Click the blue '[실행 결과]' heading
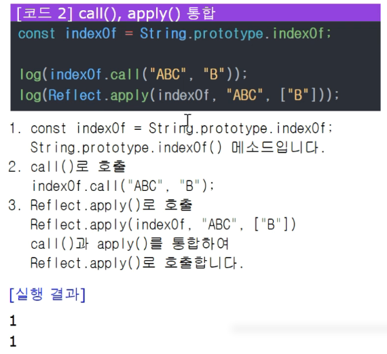387x354 pixels. (x=48, y=294)
